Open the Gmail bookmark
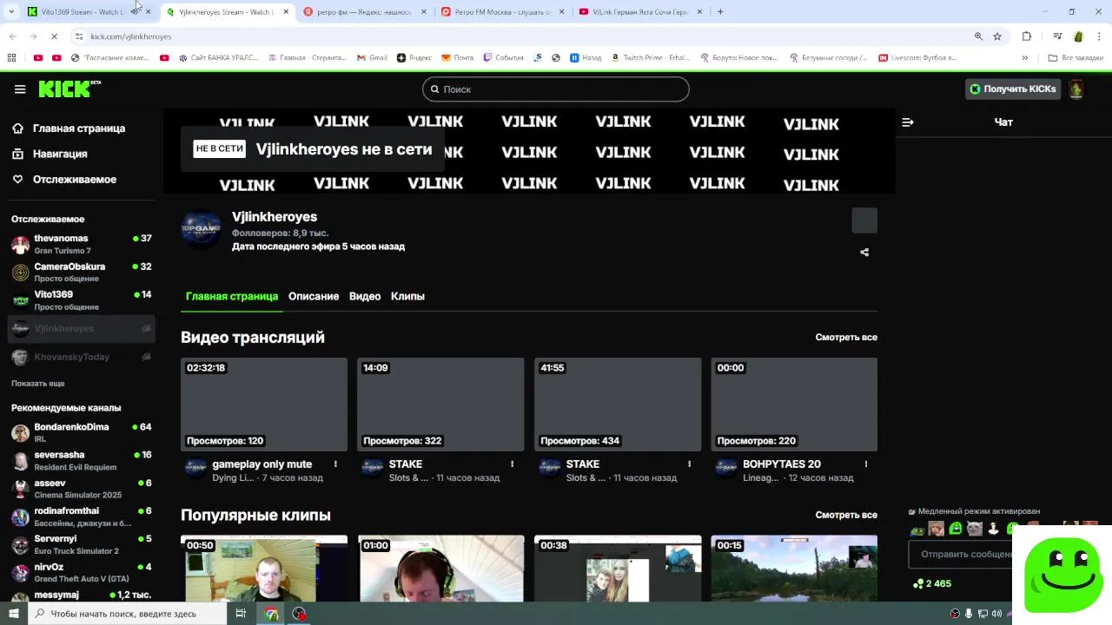1112x625 pixels. [372, 58]
